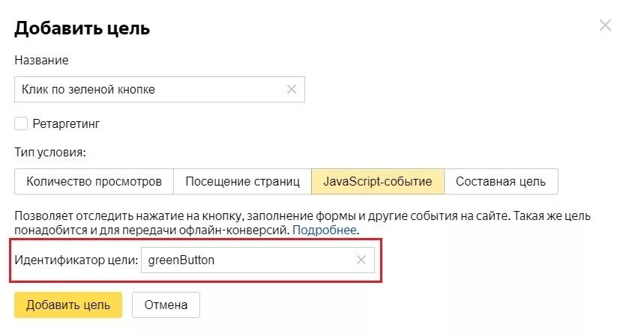Place cursor in greenButton text

[183, 260]
